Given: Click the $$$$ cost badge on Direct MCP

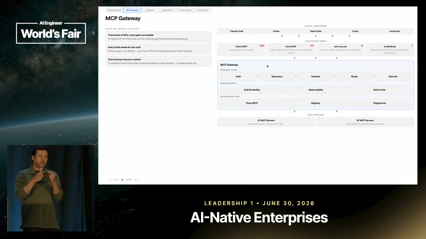Looking at the screenshot, I should (x=262, y=46).
